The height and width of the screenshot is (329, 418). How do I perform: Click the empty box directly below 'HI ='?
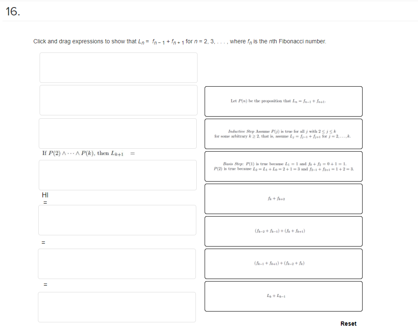click(x=117, y=220)
